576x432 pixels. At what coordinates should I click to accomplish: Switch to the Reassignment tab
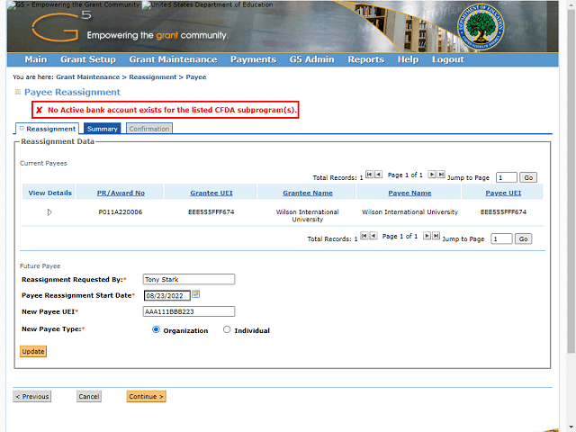point(48,129)
